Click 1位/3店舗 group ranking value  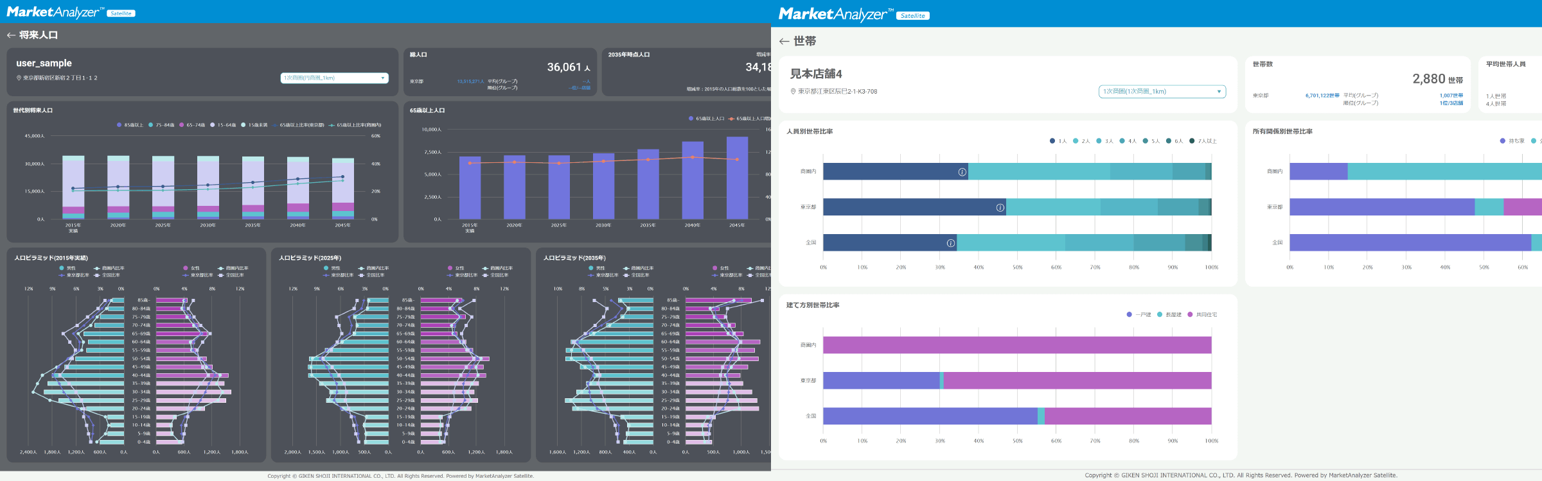(x=1451, y=103)
